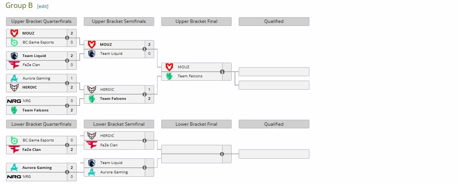This screenshot has width=459, height=185.
Task: Click the empty lower bracket Qualified slot
Action: pyautogui.click(x=274, y=154)
